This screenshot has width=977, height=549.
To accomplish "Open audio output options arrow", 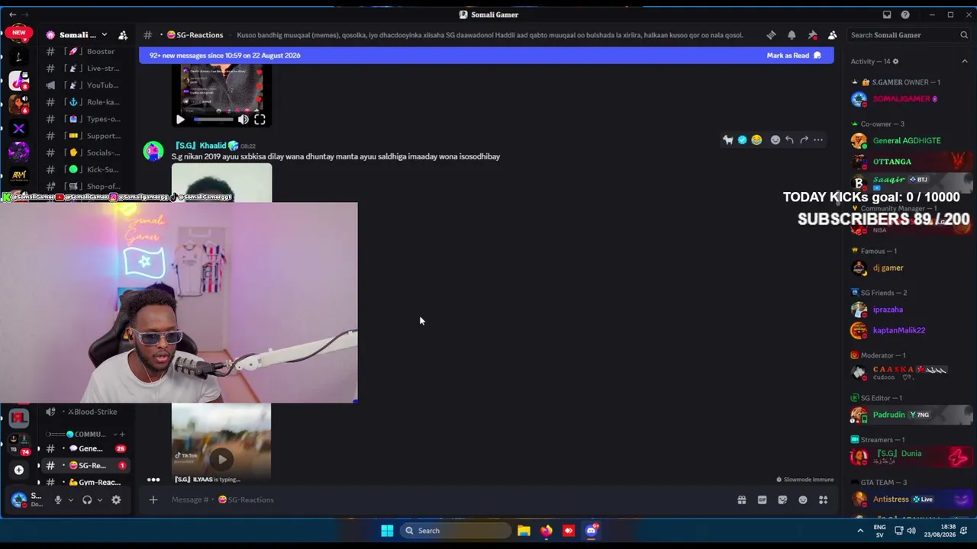I will (x=99, y=500).
